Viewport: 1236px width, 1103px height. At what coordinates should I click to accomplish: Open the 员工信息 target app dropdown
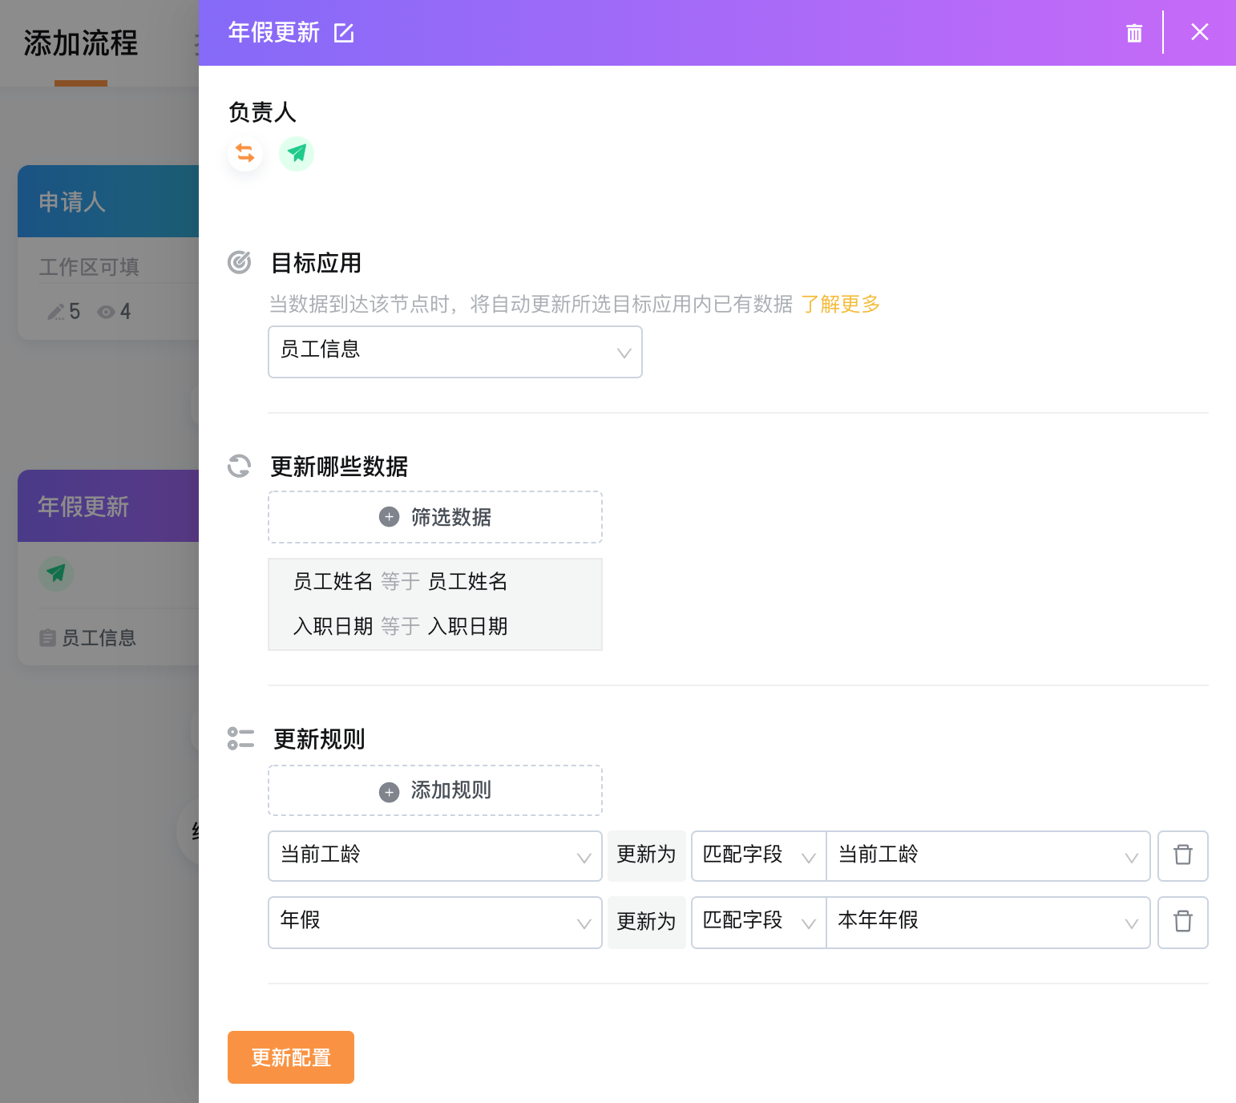point(455,352)
